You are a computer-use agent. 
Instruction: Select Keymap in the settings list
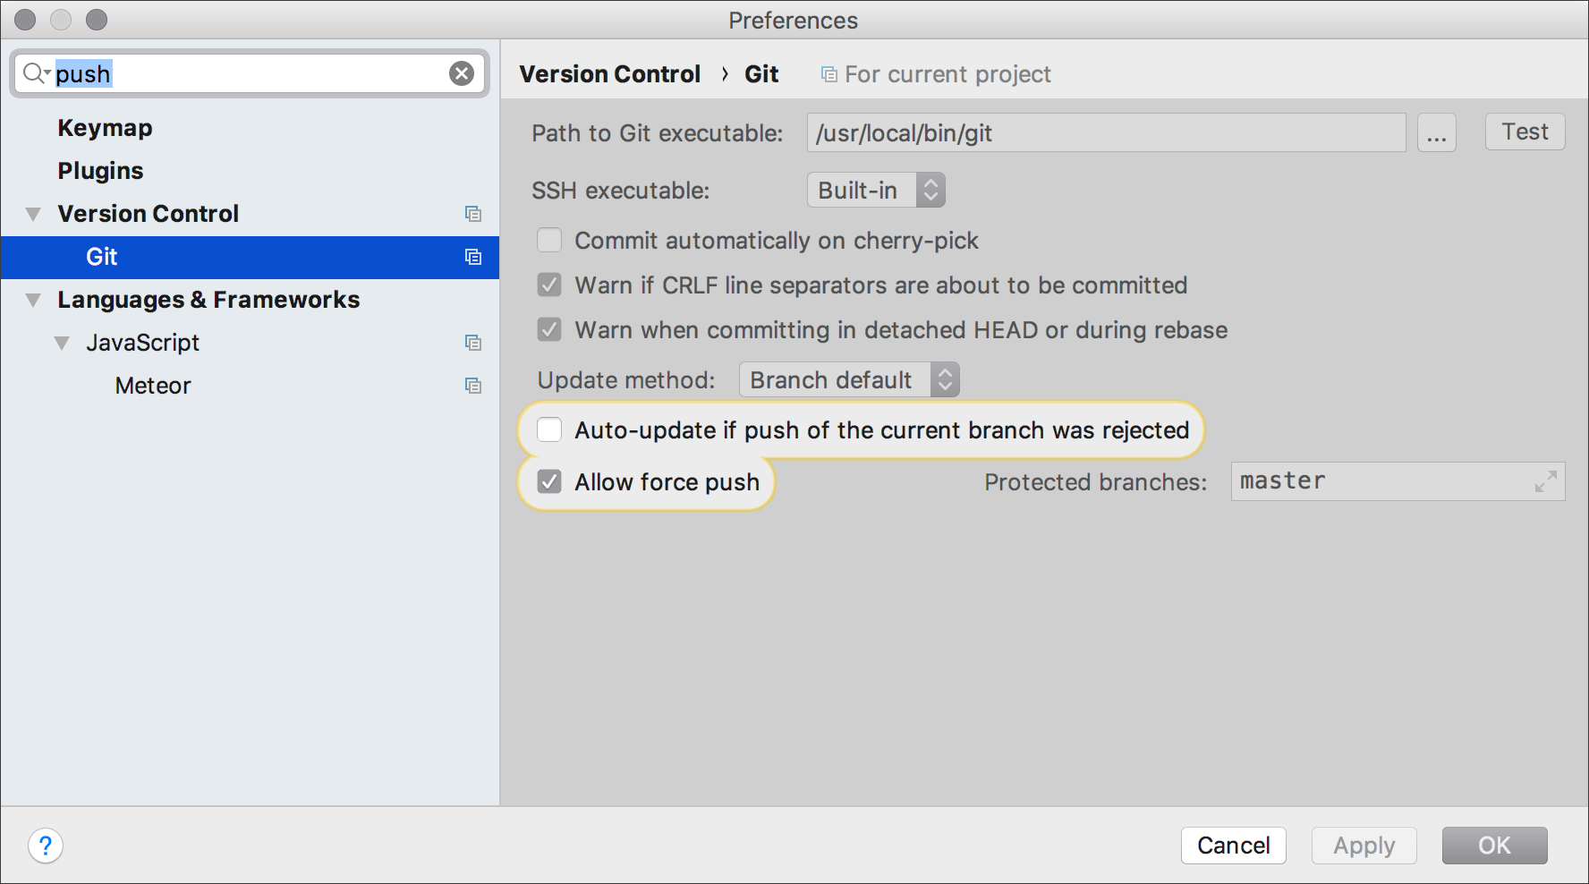pyautogui.click(x=106, y=128)
